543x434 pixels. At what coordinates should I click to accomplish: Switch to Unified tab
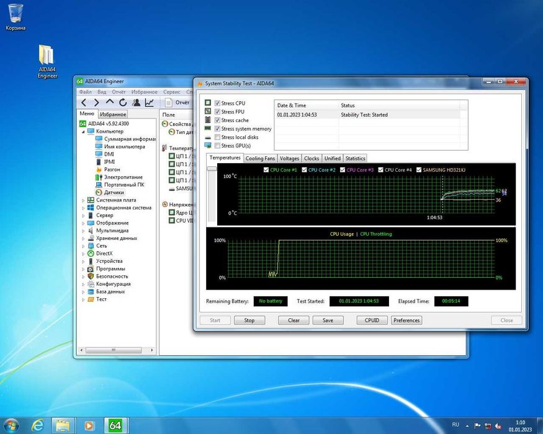[x=333, y=159]
